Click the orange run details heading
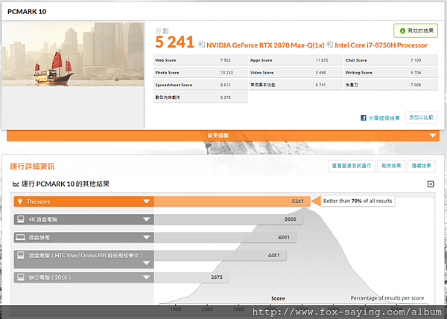 32,166
